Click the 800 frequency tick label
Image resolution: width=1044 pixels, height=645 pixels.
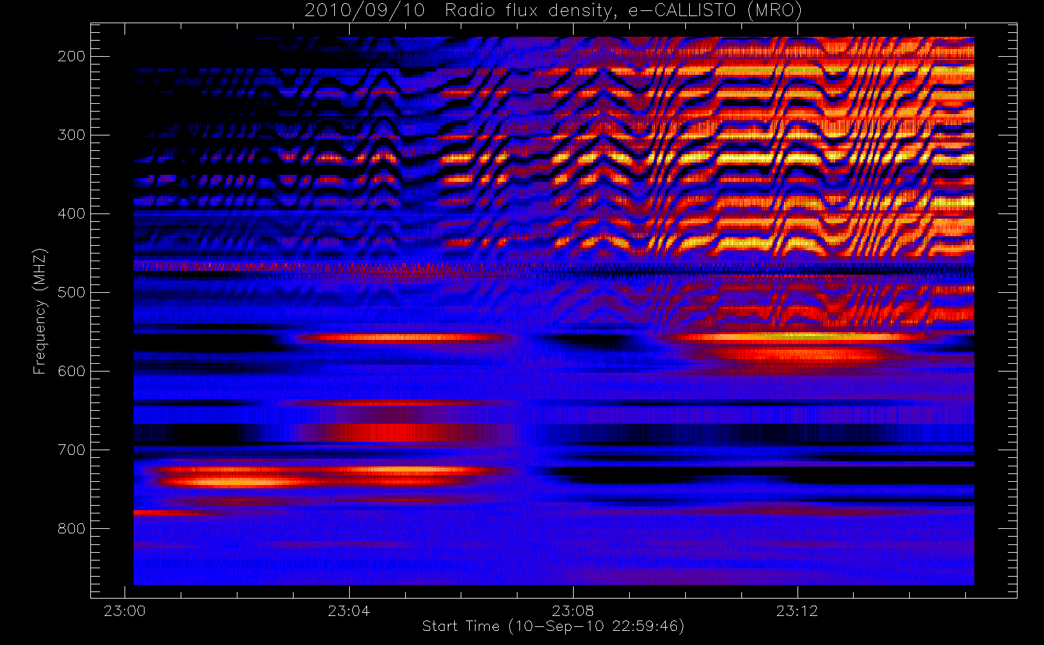(72, 528)
